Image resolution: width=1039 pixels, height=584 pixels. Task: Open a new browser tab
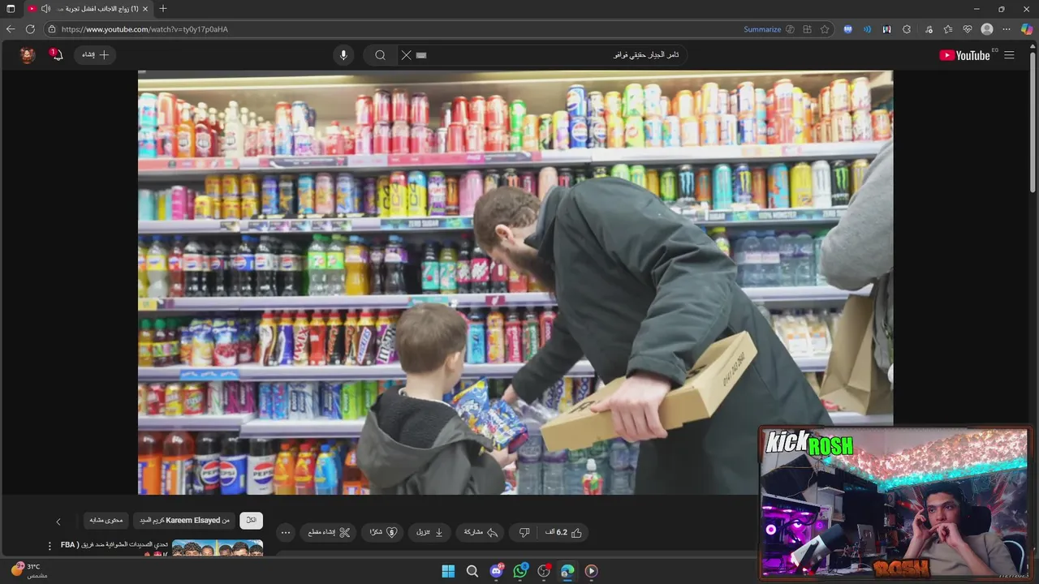point(163,9)
